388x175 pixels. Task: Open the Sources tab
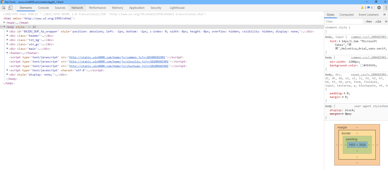pos(60,8)
